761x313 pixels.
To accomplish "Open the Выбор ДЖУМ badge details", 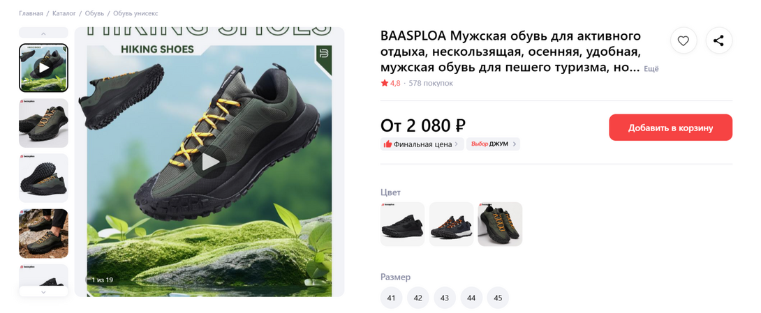I will click(x=493, y=144).
